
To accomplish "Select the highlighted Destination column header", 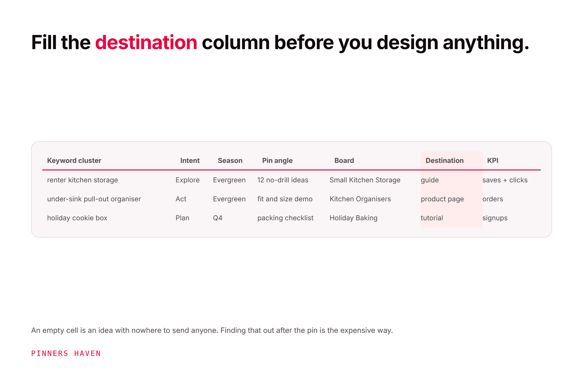I will pos(445,160).
